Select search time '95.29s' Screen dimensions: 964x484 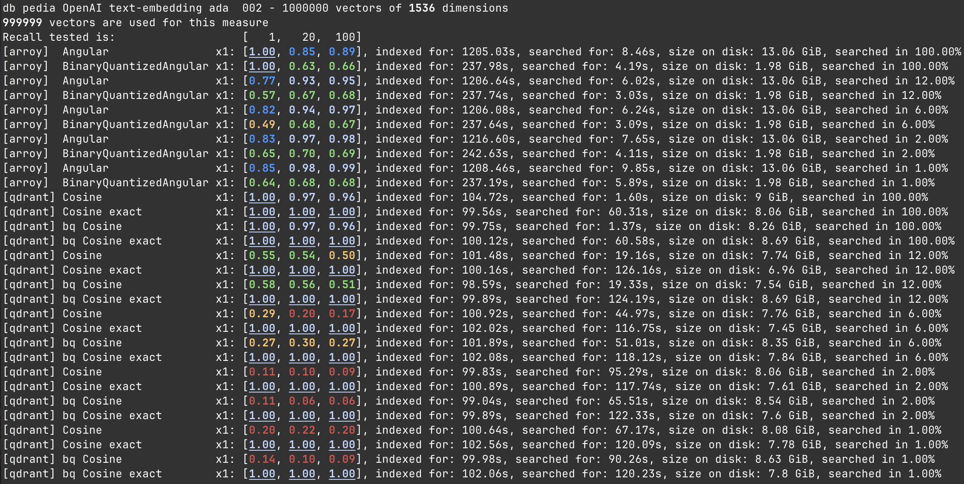point(629,372)
